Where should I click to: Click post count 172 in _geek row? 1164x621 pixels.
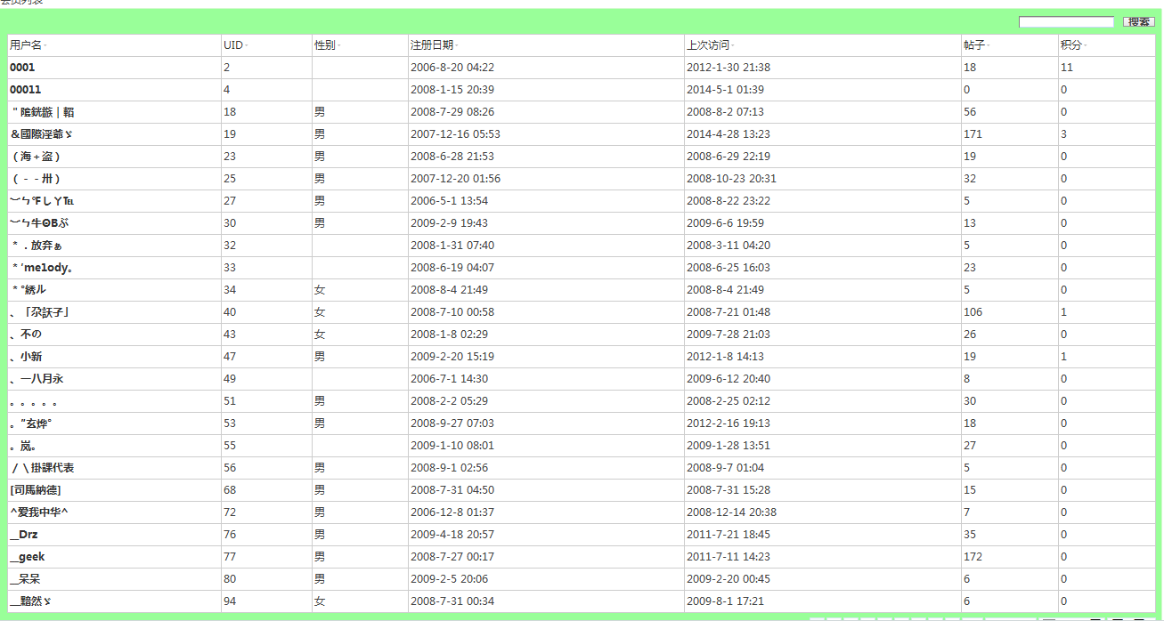(x=973, y=557)
